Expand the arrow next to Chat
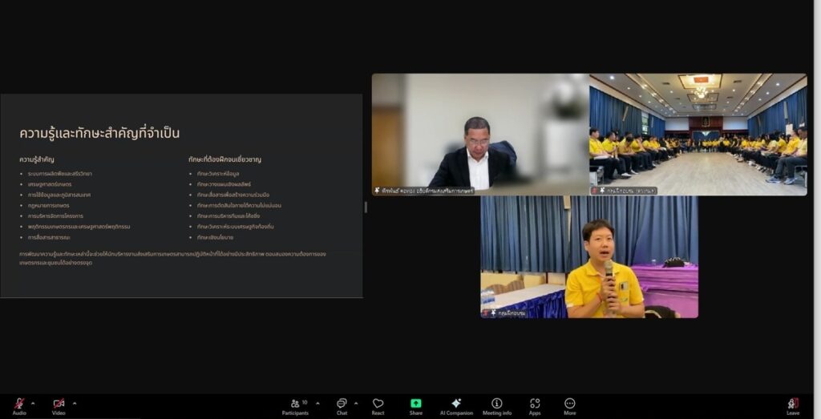This screenshot has height=419, width=821. coord(356,402)
